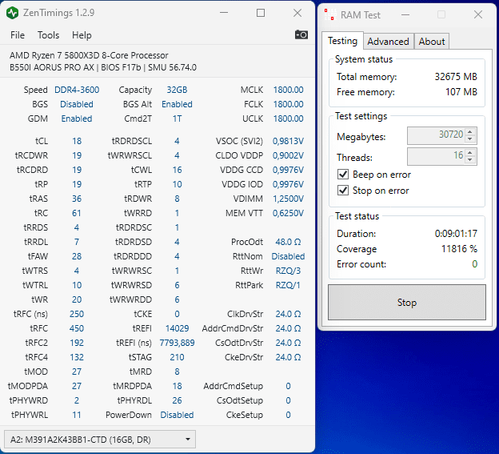The height and width of the screenshot is (454, 499).
Task: Switch to the Testing tab in RAM Test
Action: (342, 41)
